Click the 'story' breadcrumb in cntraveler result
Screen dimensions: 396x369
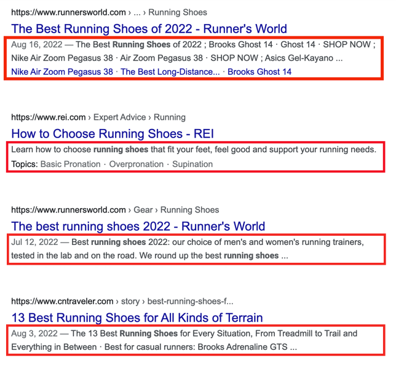130,301
